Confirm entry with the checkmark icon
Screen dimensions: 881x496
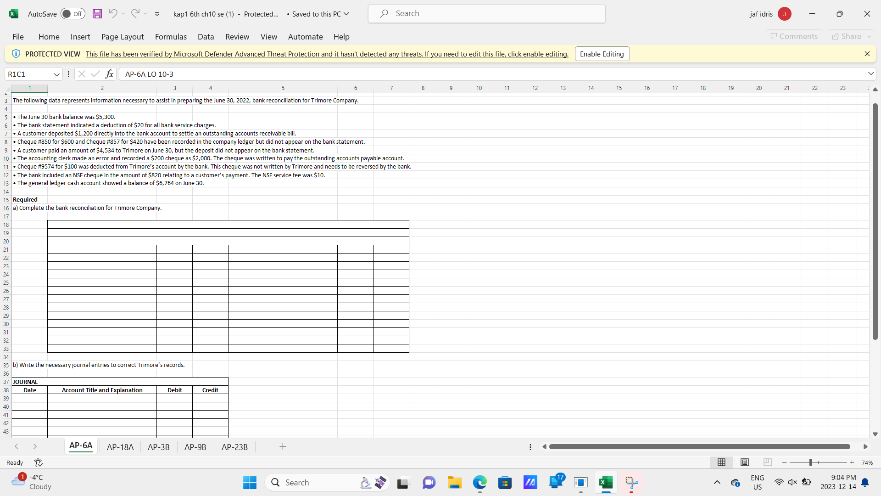(x=95, y=73)
